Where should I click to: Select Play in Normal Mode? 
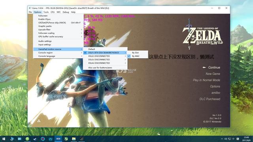point(206,80)
